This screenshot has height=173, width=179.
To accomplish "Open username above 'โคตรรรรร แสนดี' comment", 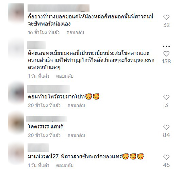I will (47, 119).
